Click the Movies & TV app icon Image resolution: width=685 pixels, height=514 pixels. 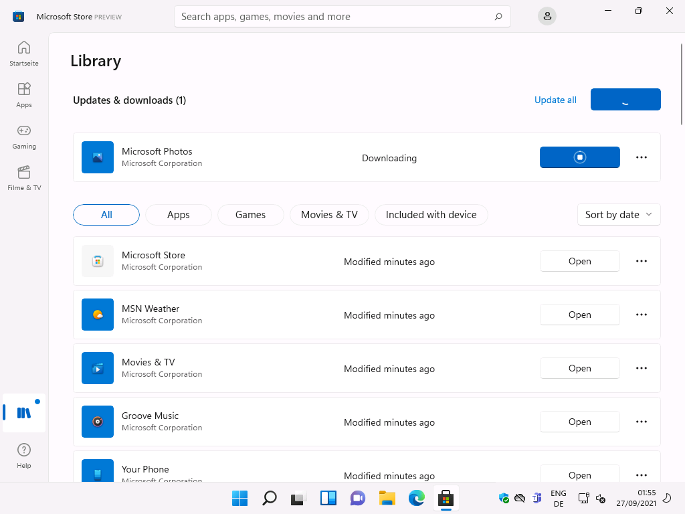98,368
